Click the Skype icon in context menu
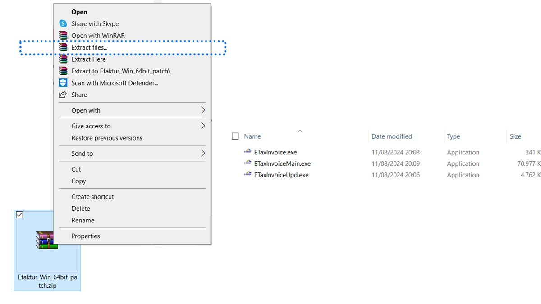The height and width of the screenshot is (304, 541). point(63,23)
